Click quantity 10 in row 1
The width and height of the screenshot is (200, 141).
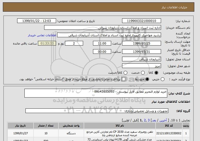(x=46, y=133)
